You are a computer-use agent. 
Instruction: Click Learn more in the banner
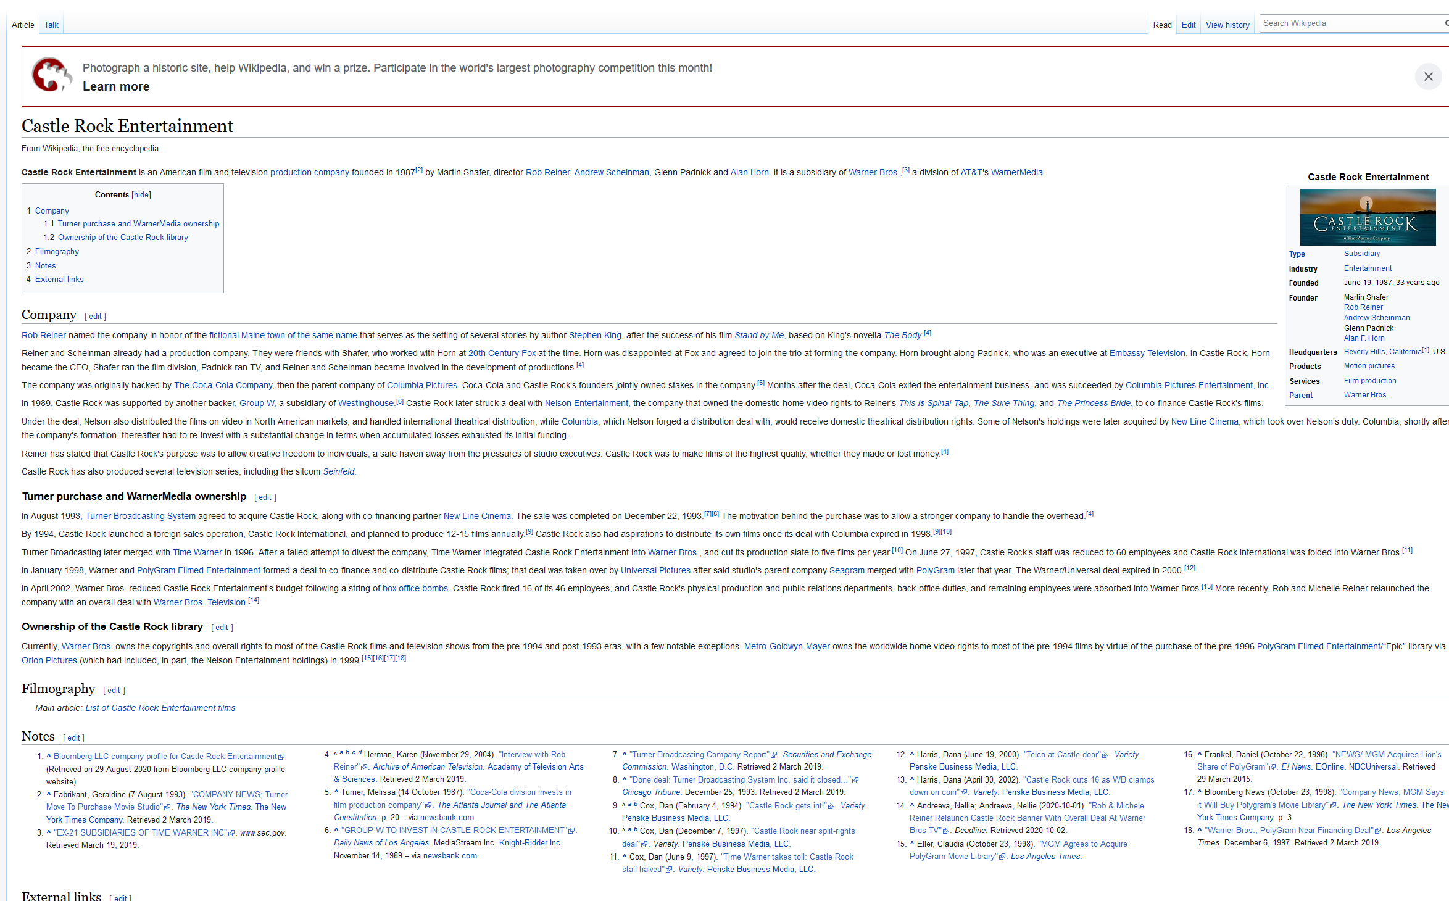(116, 86)
